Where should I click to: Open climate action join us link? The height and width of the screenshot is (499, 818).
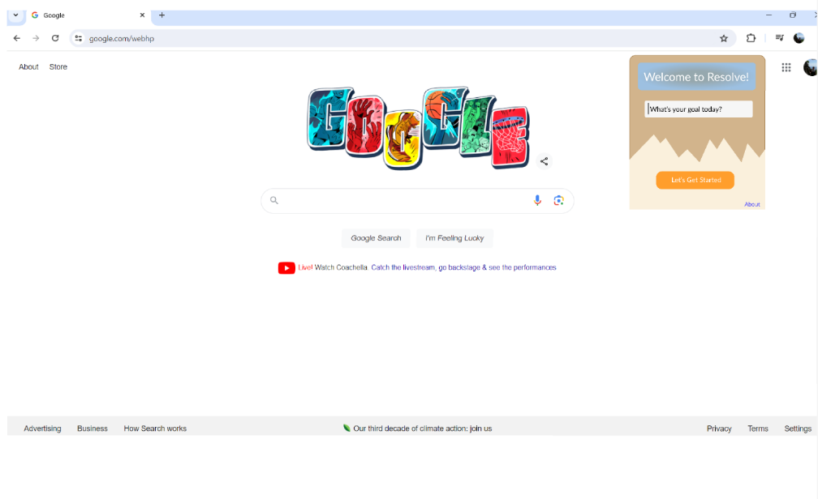tap(422, 429)
